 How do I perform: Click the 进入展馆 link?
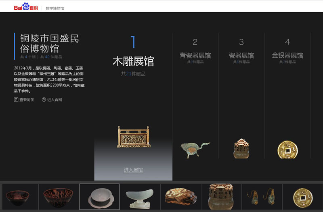(133, 170)
